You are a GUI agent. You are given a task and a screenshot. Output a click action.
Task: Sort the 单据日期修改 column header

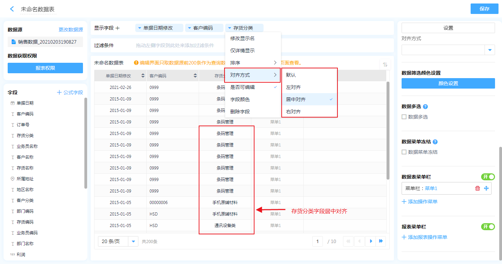(143, 76)
